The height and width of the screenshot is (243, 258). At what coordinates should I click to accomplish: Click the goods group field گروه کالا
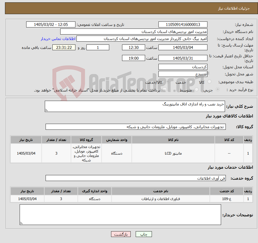pyautogui.click(x=136, y=127)
